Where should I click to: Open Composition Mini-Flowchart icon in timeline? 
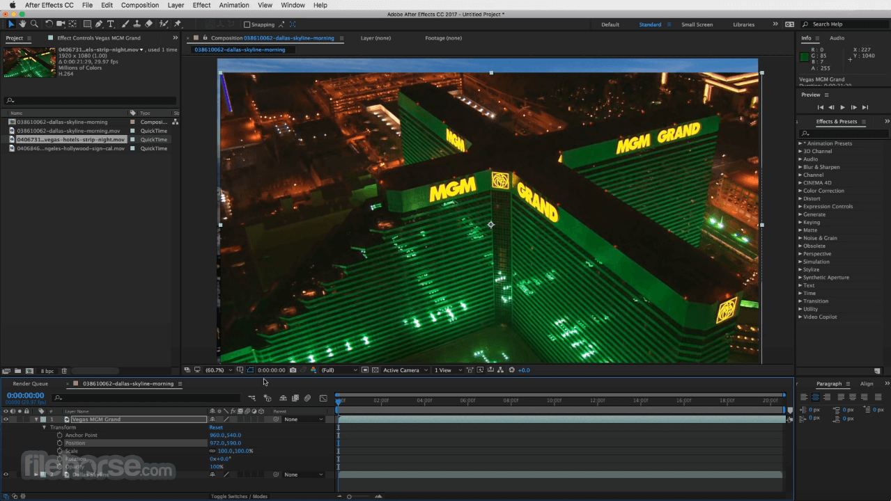(x=251, y=398)
